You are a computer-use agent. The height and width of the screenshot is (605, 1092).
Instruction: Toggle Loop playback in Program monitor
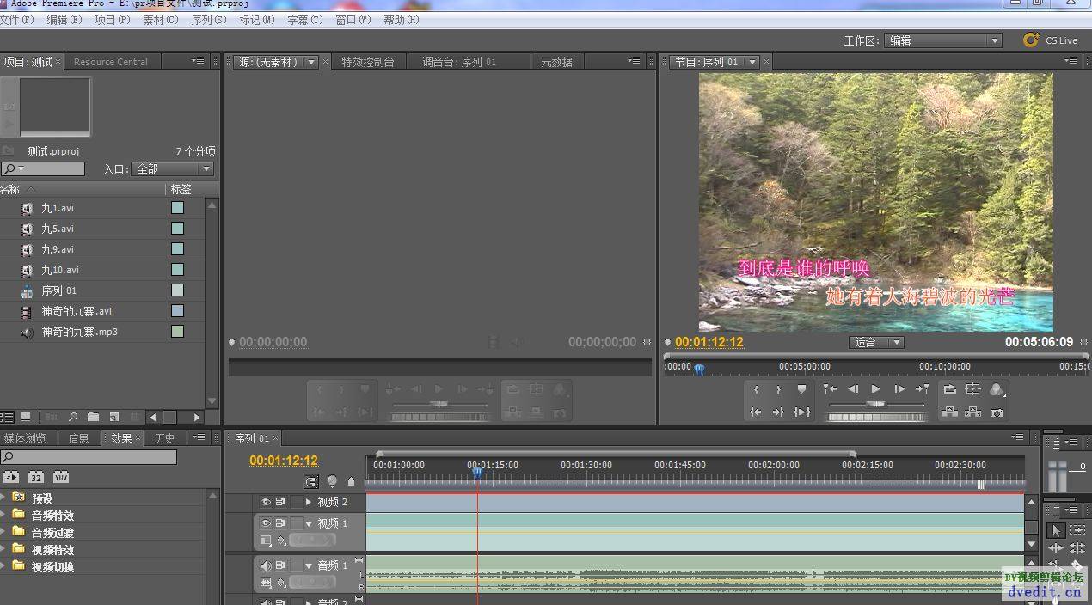point(949,389)
